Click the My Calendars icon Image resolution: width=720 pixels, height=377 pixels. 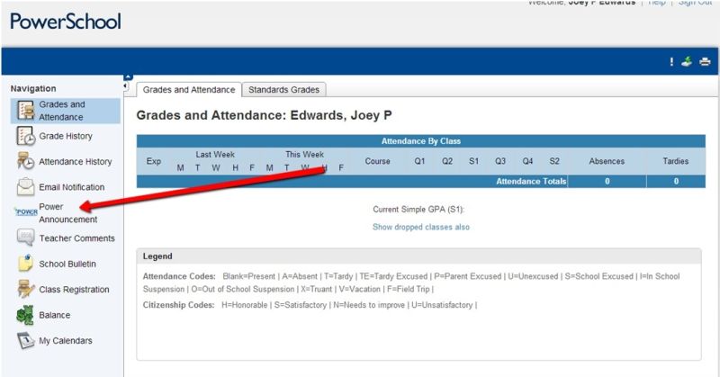(x=26, y=341)
